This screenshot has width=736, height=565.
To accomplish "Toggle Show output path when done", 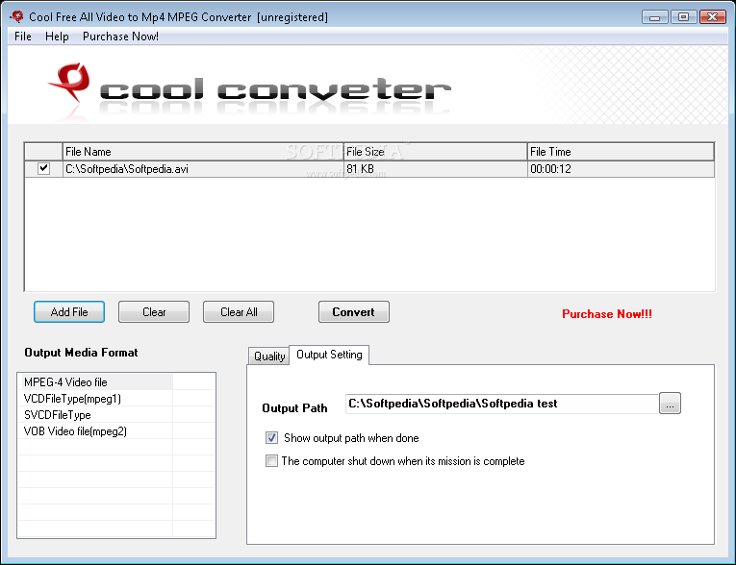I will click(x=271, y=438).
